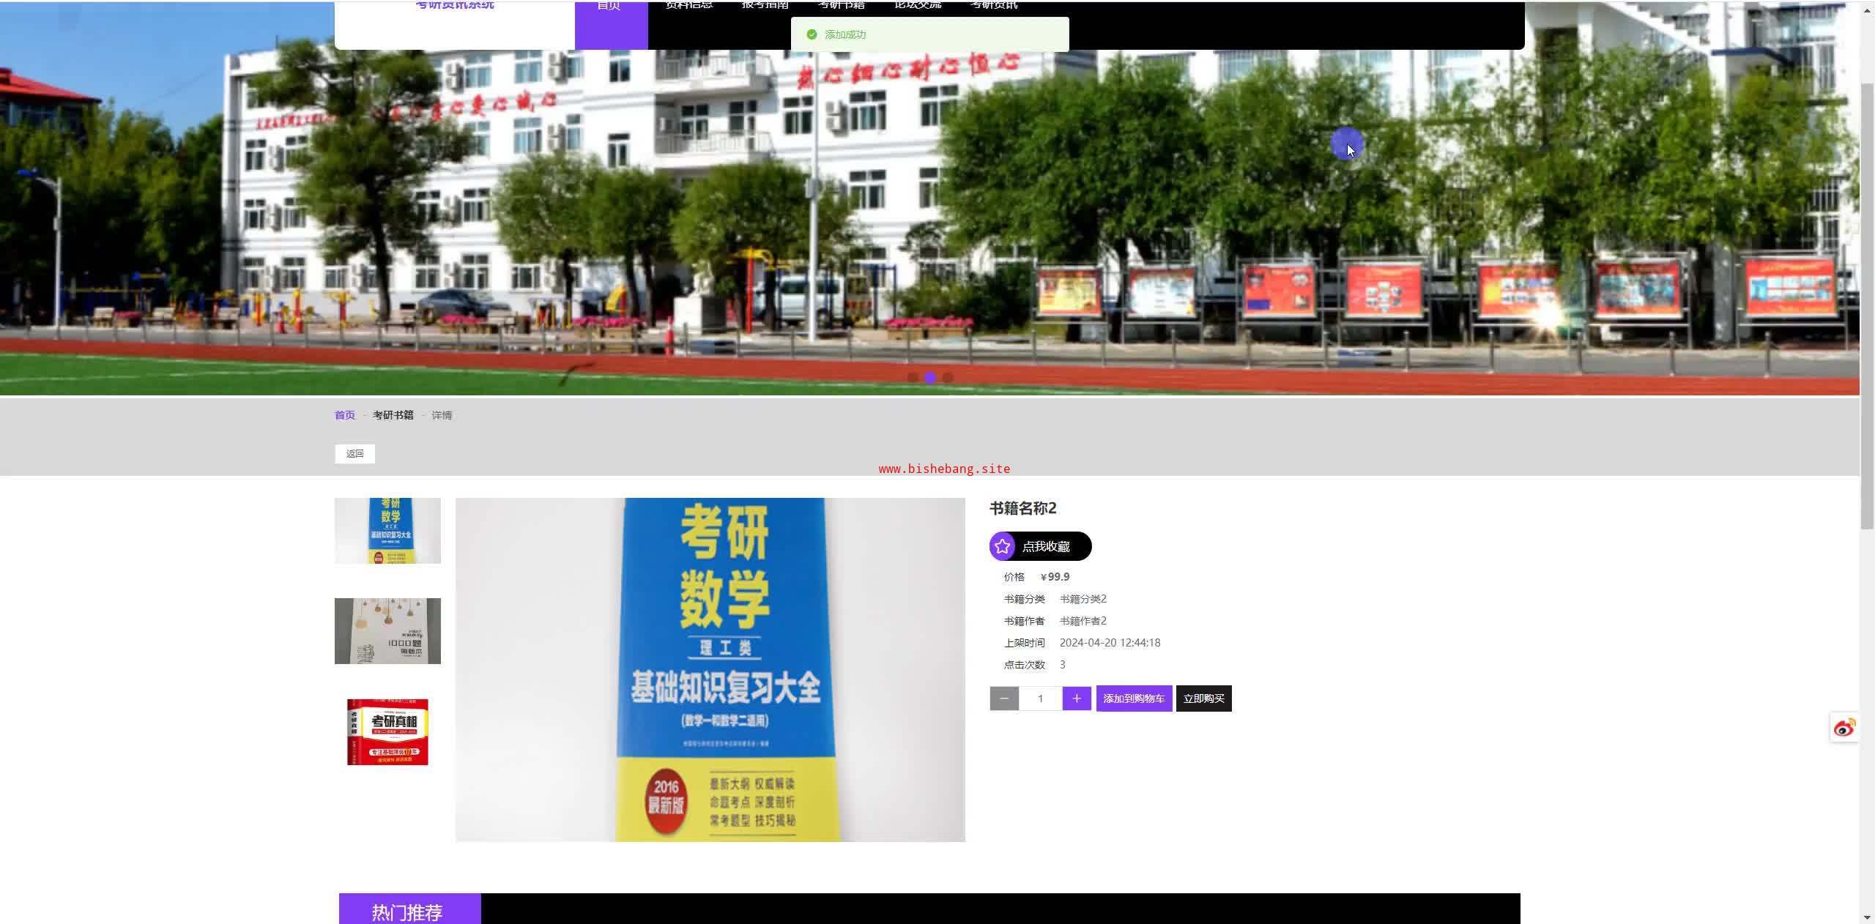Select the blue math book thumbnail
The image size is (1875, 924).
[x=387, y=531]
